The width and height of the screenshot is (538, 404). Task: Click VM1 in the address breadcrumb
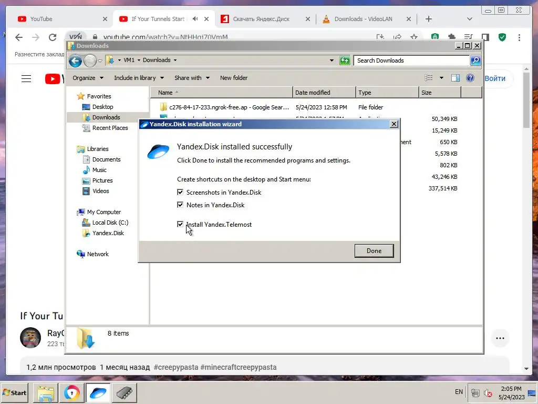(x=129, y=60)
